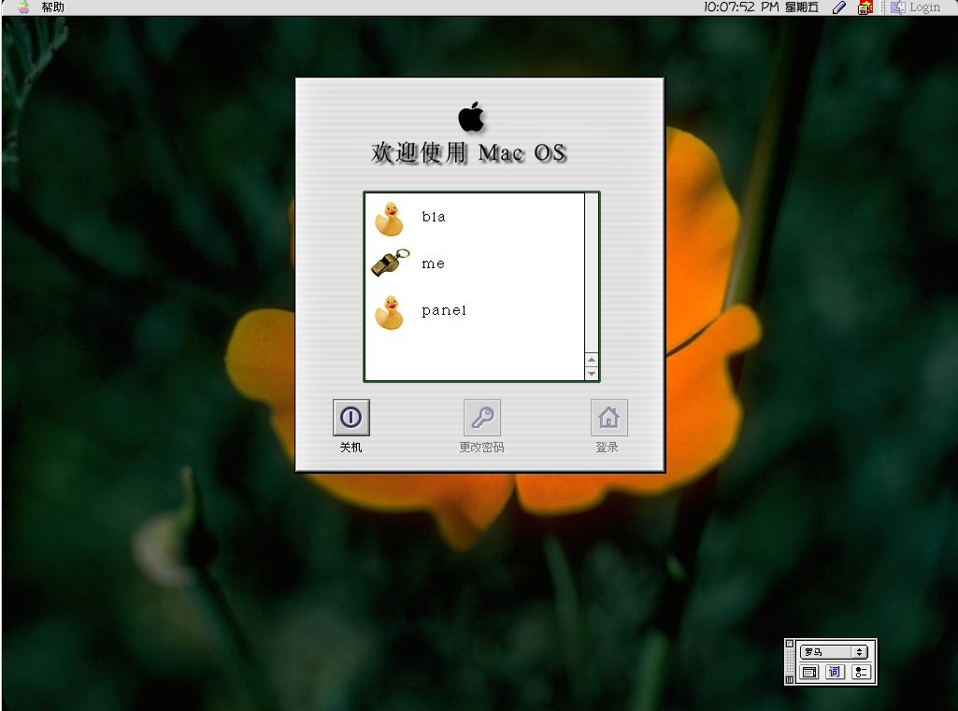The height and width of the screenshot is (711, 958).
Task: Select the pencil input method icon in menu bar
Action: (x=837, y=7)
